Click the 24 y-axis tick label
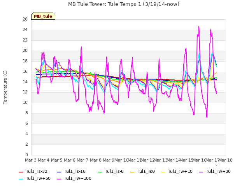 pyautogui.click(x=25, y=30)
